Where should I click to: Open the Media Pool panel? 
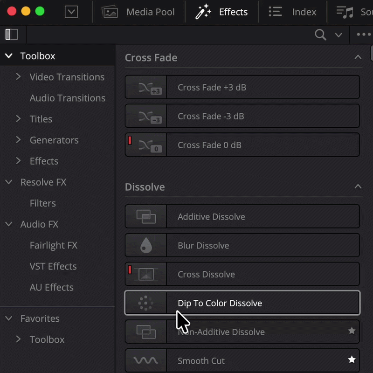138,12
